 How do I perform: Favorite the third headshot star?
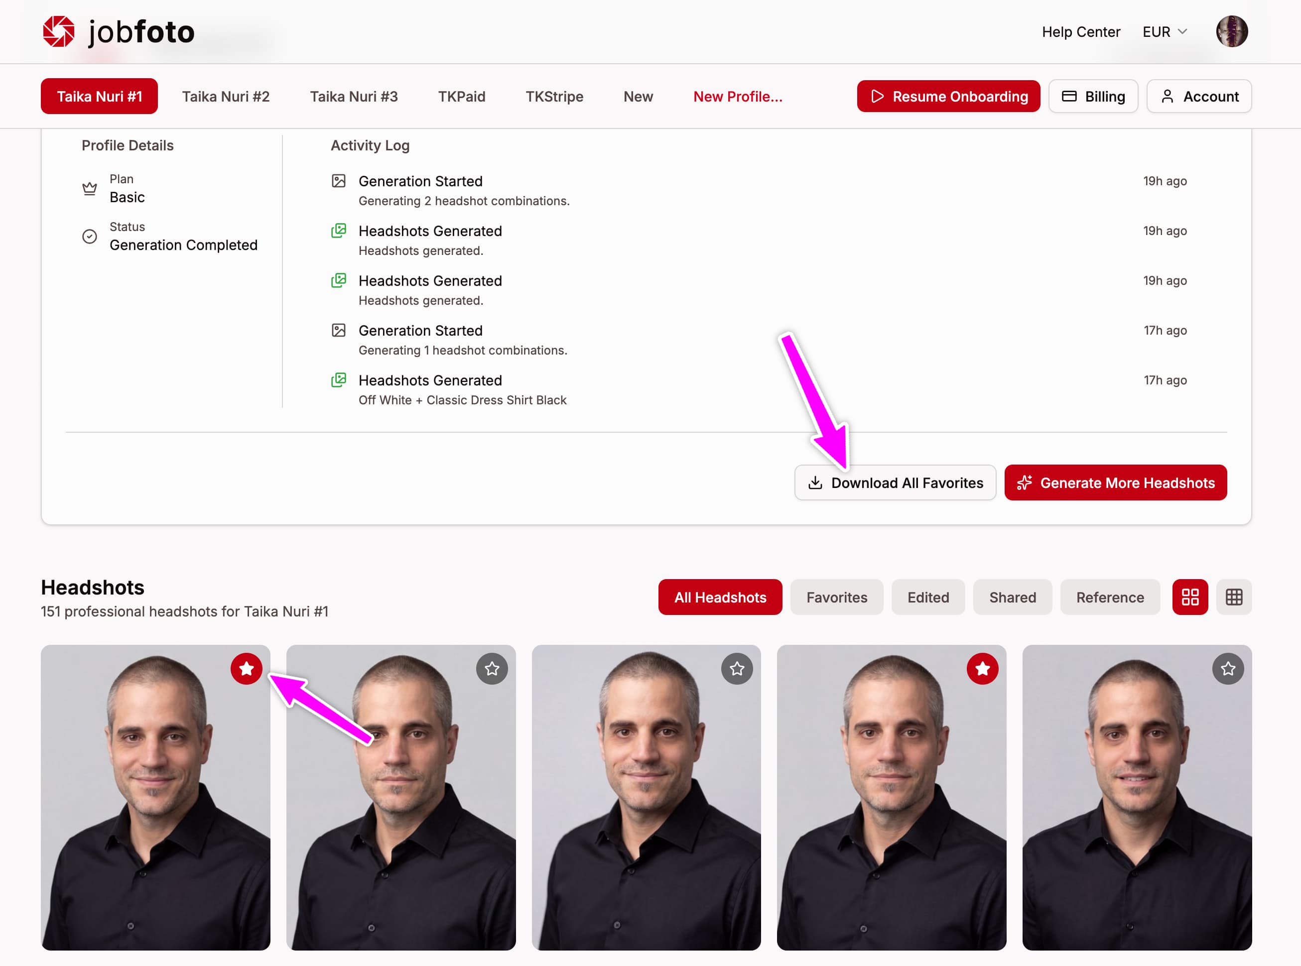coord(737,668)
